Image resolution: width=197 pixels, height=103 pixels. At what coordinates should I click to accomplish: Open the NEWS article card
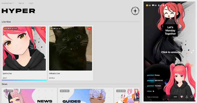(x=29, y=95)
